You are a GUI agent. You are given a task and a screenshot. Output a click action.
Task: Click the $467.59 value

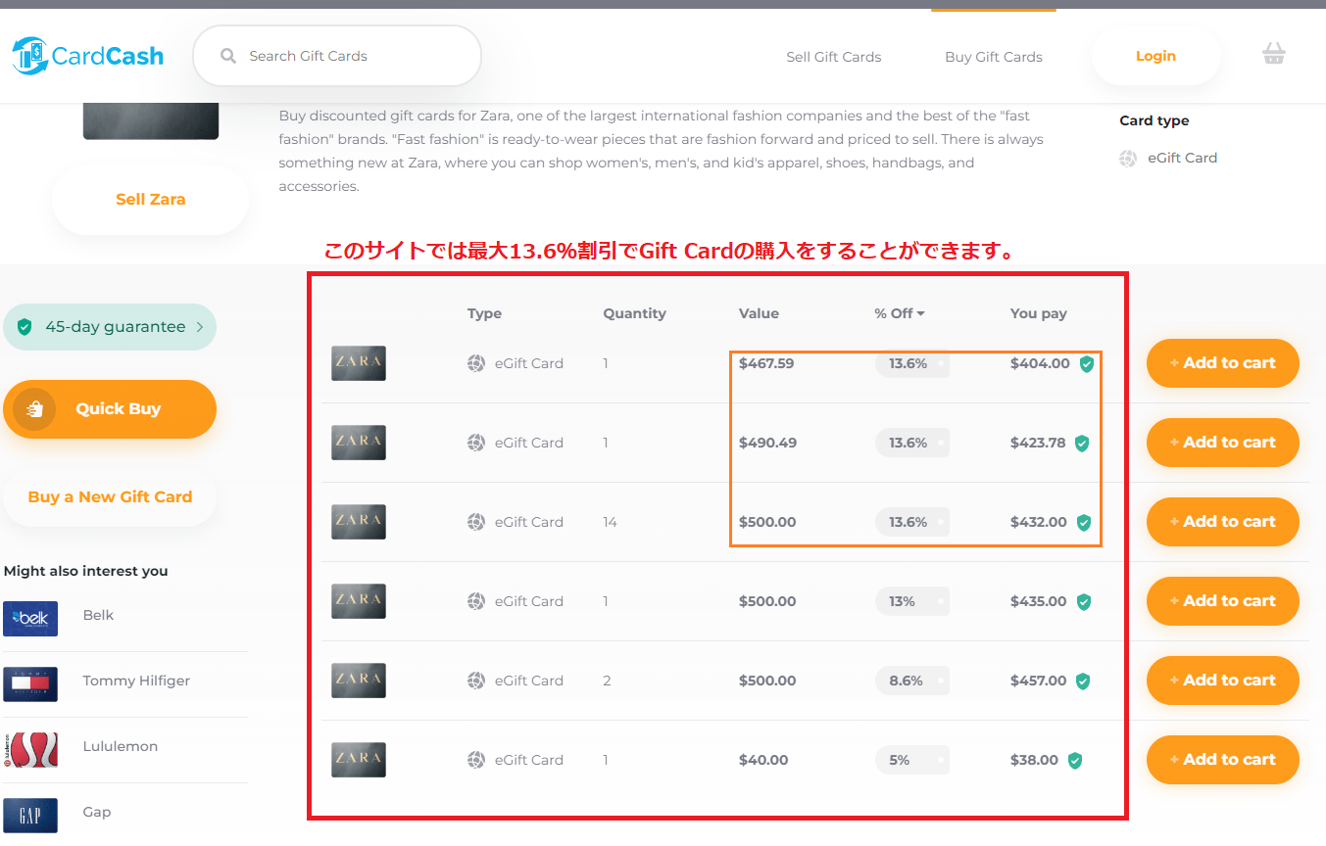(766, 363)
